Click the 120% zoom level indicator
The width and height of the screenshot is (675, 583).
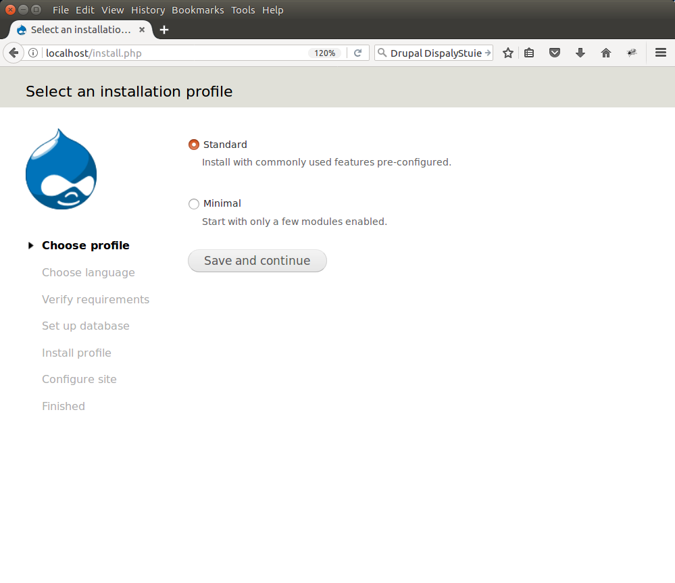(324, 53)
